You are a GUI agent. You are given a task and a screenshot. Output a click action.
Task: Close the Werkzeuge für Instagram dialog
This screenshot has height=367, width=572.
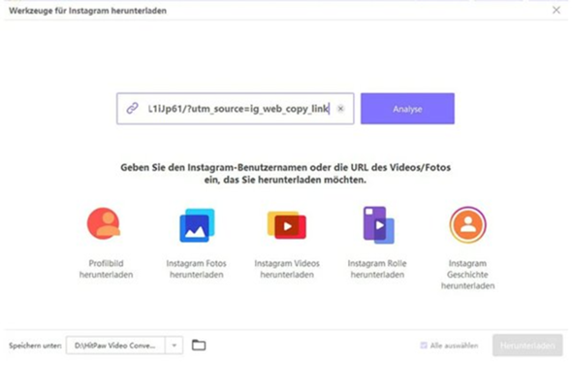(556, 11)
